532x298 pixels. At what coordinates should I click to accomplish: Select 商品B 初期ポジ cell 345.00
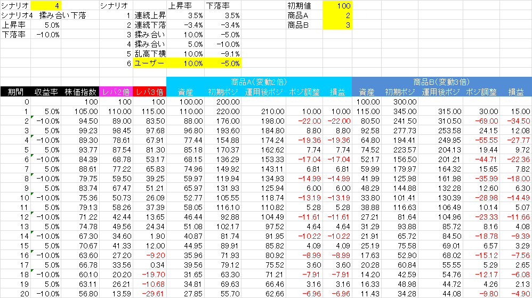tap(400, 111)
